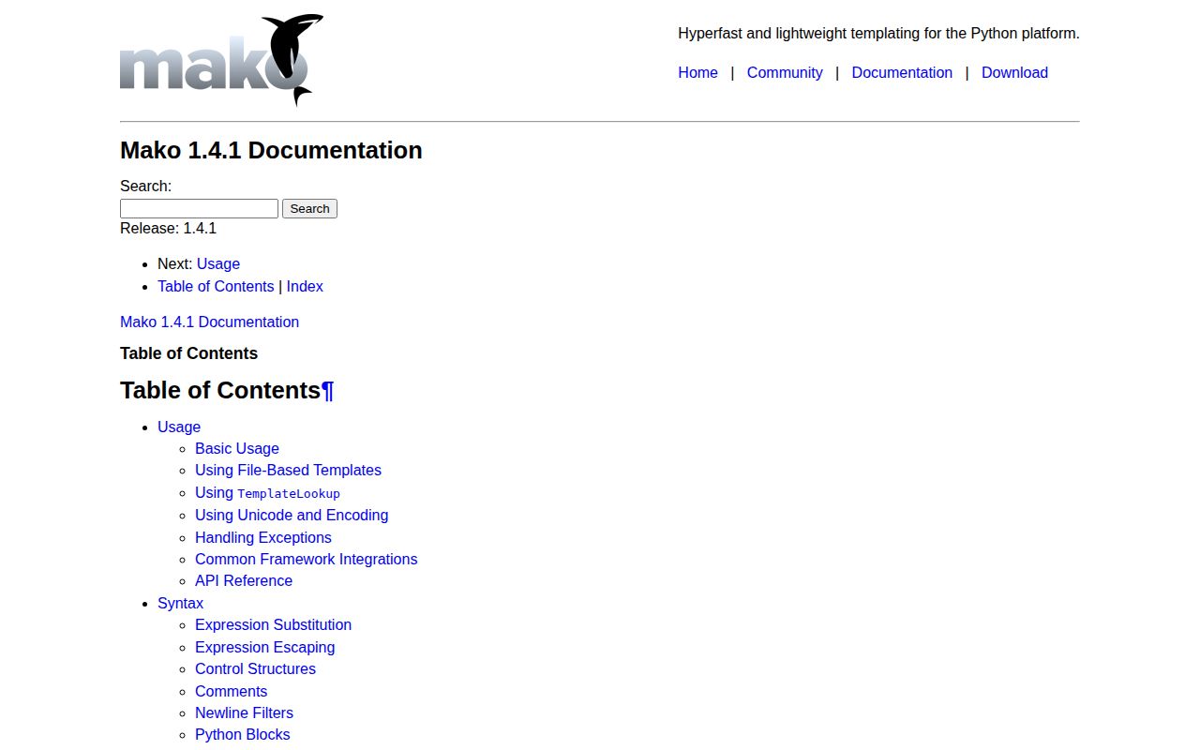This screenshot has width=1200, height=750.
Task: Click the Mako logo image
Action: point(222,60)
